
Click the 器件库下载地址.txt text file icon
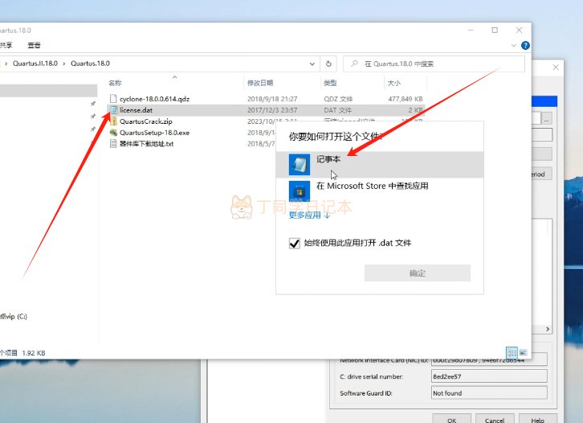(113, 143)
